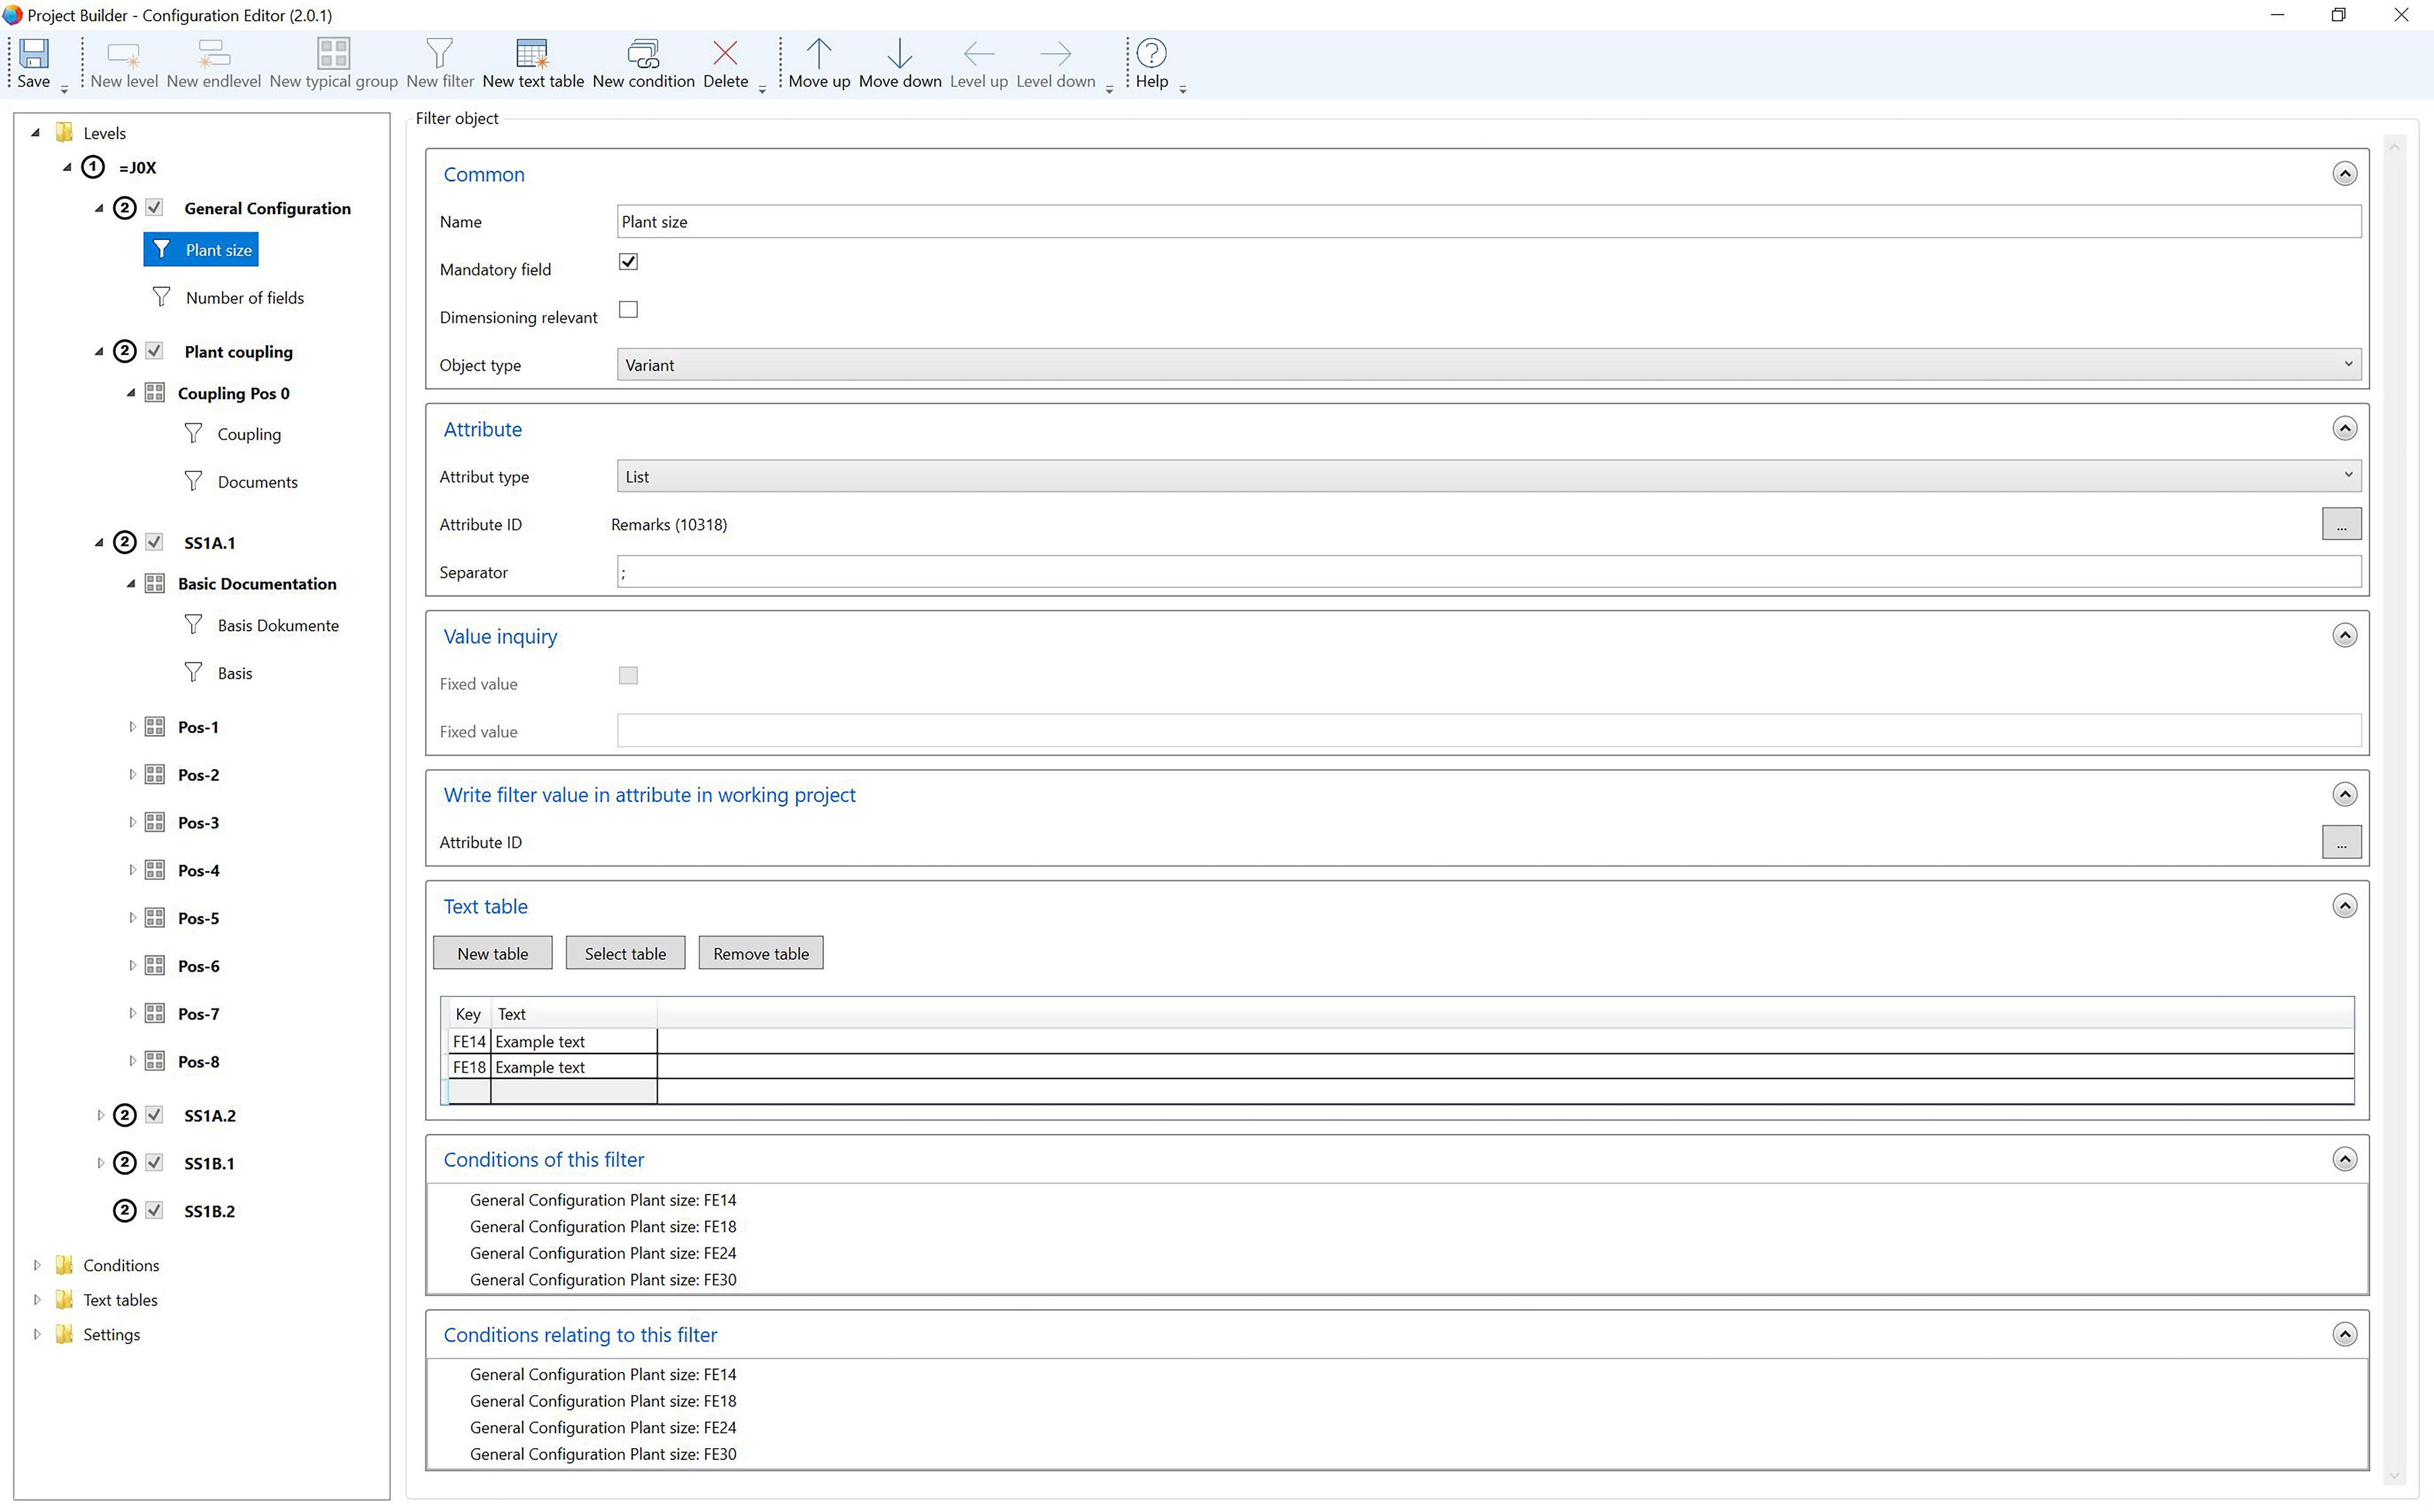Click the Remove table button
The height and width of the screenshot is (1512, 2434).
pos(760,954)
